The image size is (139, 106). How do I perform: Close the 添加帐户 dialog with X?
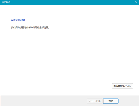(136, 2)
